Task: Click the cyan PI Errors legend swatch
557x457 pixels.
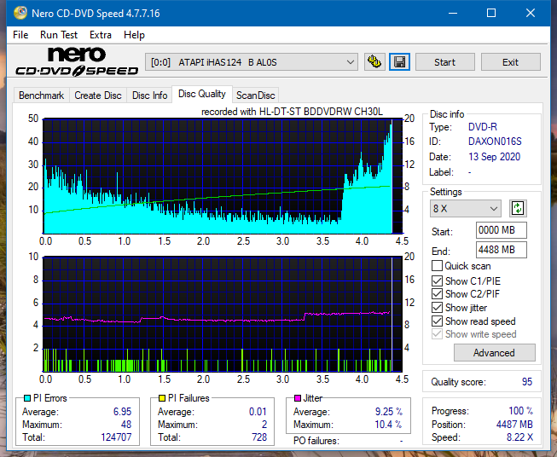Action: click(27, 398)
